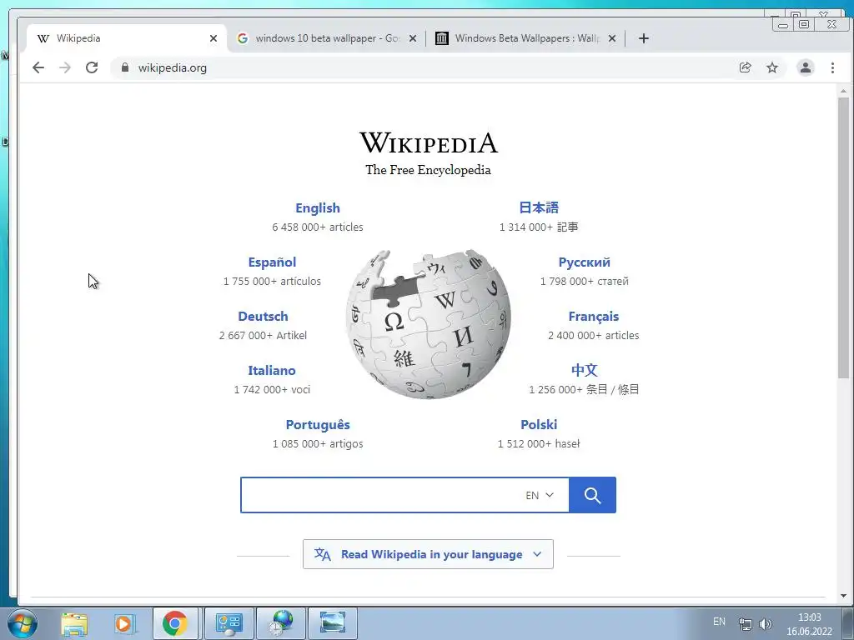Click '1 755 000+ artículos' text
The image size is (854, 640).
point(272,282)
